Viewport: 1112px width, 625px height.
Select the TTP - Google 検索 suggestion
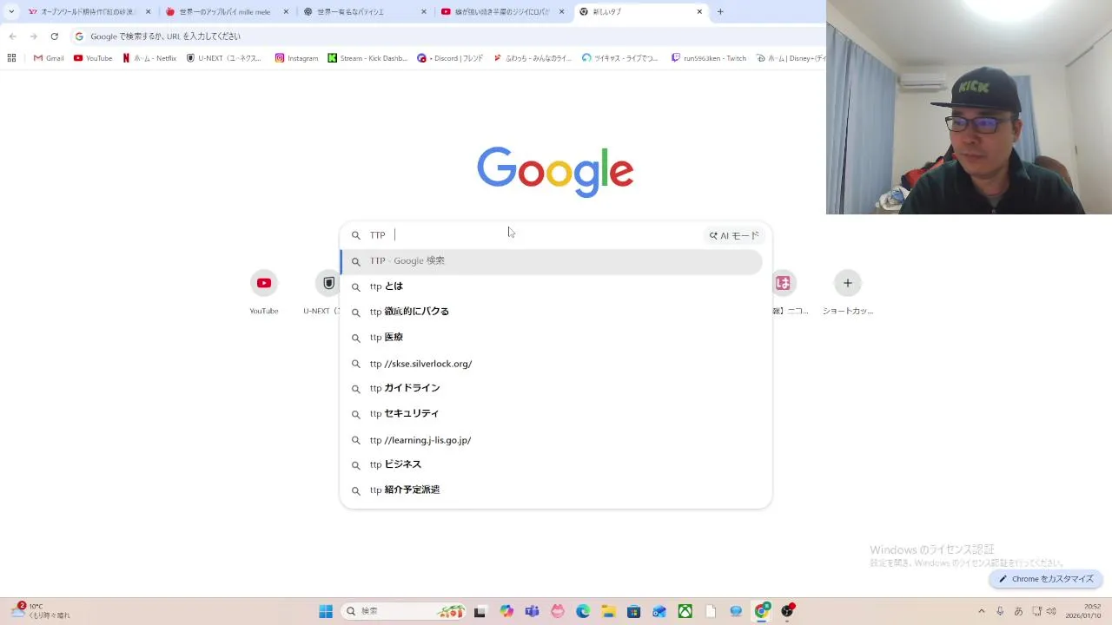coord(552,261)
